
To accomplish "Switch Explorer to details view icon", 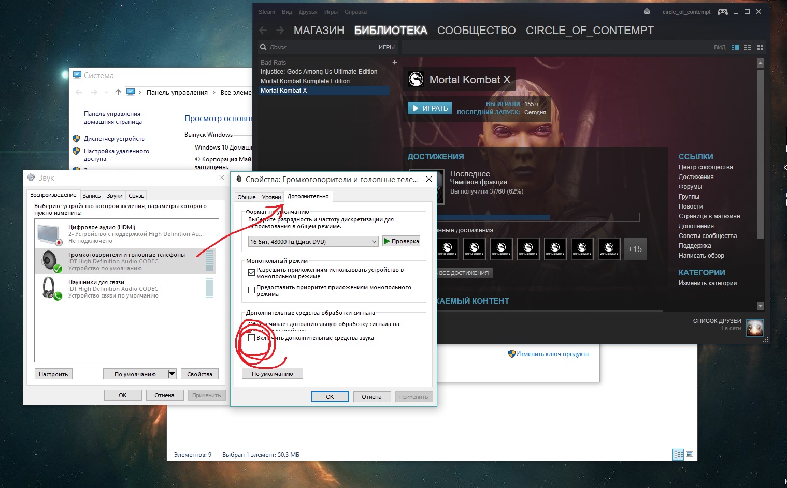I will coord(678,454).
